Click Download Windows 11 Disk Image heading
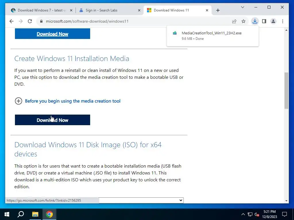 pos(88,149)
